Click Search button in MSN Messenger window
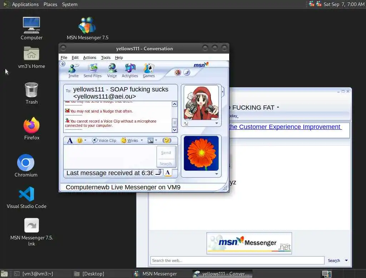 point(334,260)
